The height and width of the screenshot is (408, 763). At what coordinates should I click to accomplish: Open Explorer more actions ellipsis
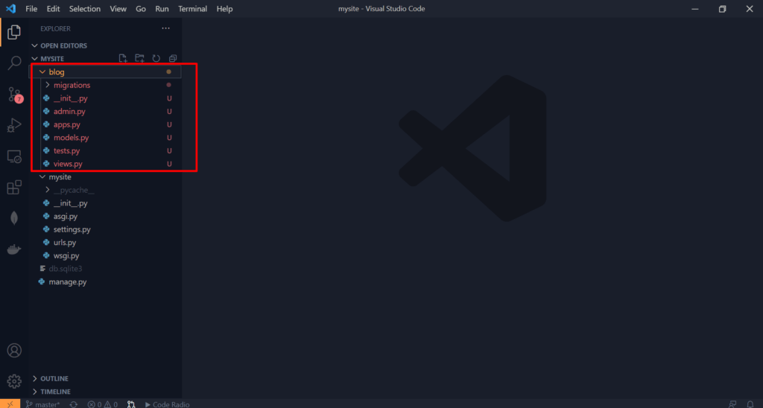point(166,29)
